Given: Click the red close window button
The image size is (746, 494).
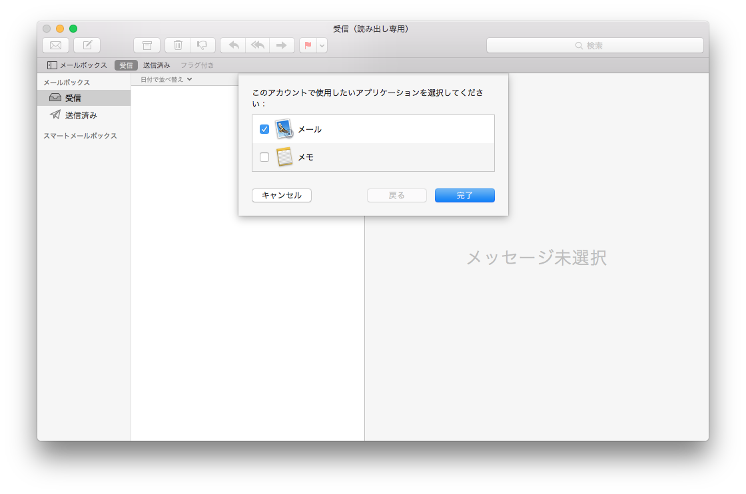Looking at the screenshot, I should click(x=47, y=29).
